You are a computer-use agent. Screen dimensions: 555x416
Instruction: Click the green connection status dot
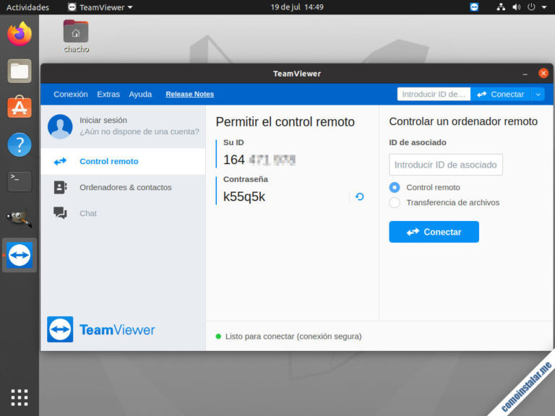(x=218, y=336)
